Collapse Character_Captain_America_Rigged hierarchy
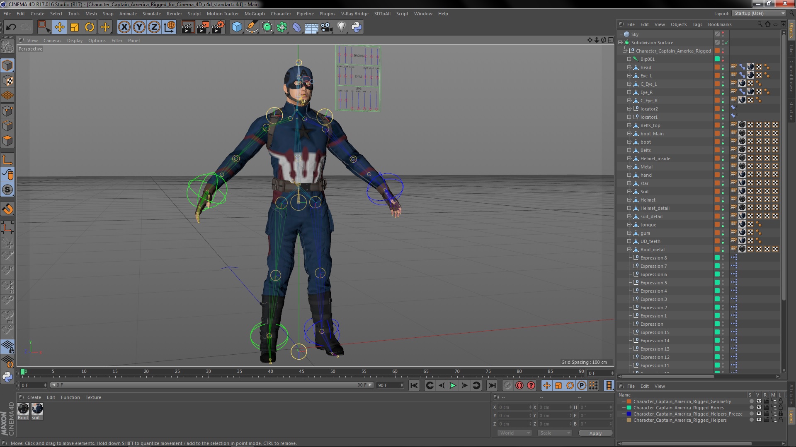Viewport: 796px width, 447px height. coord(625,51)
